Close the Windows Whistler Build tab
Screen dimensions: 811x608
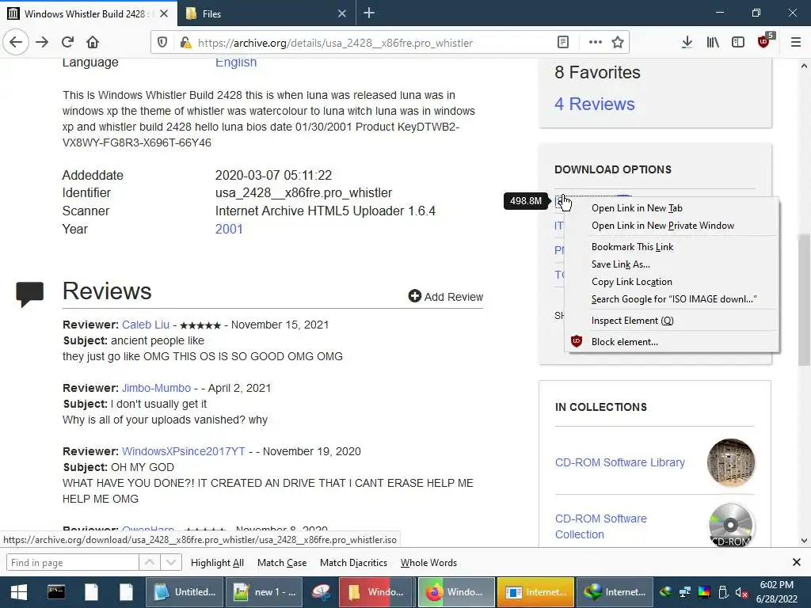(163, 13)
